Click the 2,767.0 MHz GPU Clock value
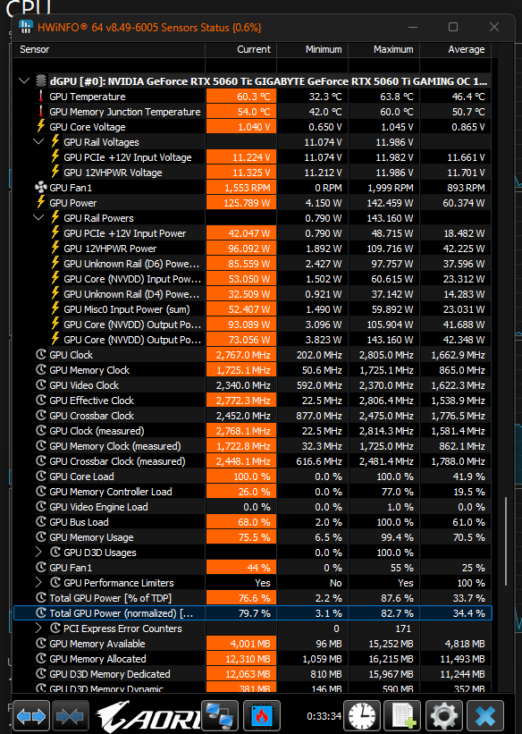 (x=241, y=355)
